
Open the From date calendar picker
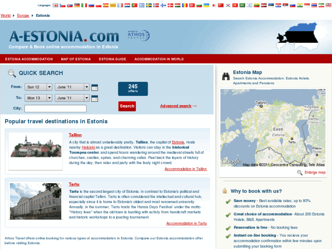95,87
